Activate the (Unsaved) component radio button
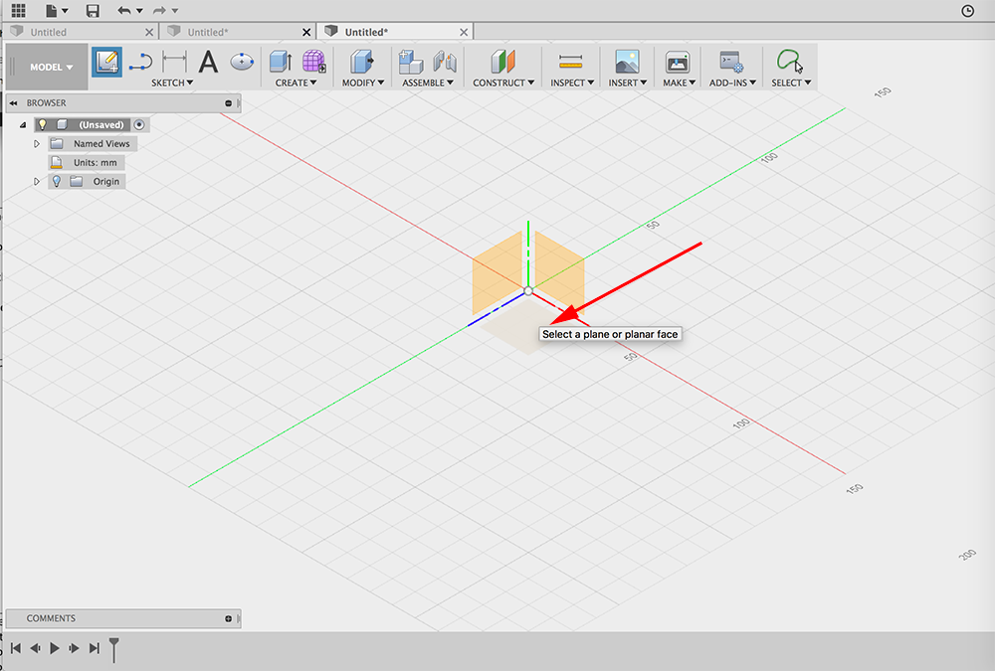 tap(139, 125)
